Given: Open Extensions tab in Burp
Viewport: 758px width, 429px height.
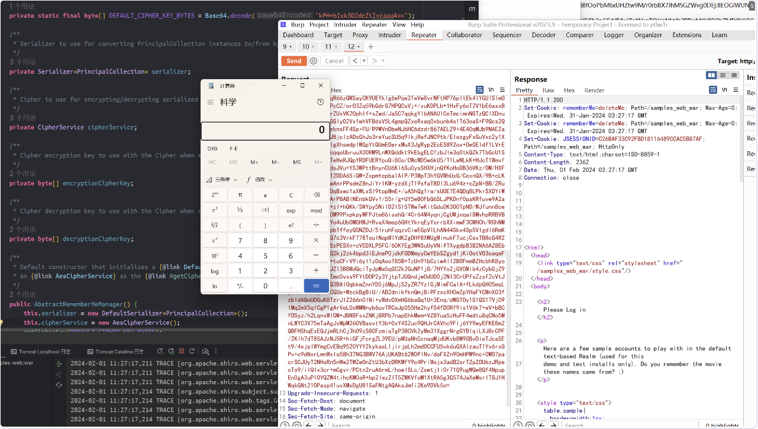Looking at the screenshot, I should pyautogui.click(x=687, y=35).
